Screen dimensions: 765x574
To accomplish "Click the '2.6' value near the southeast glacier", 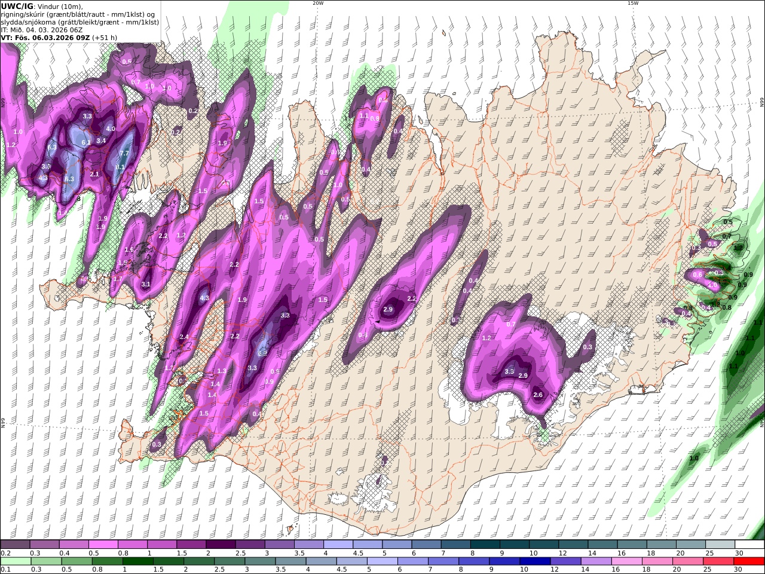I will coord(538,395).
